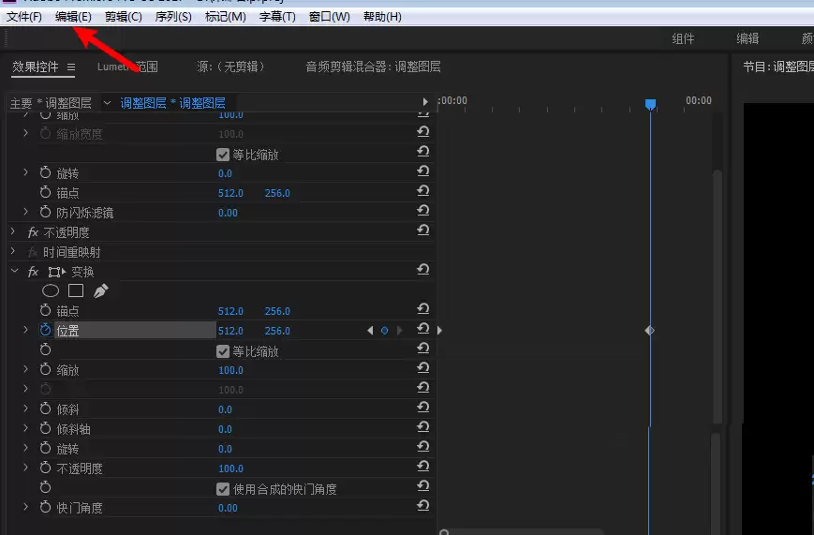Reset the 倾斜轴 parameter

(x=423, y=427)
